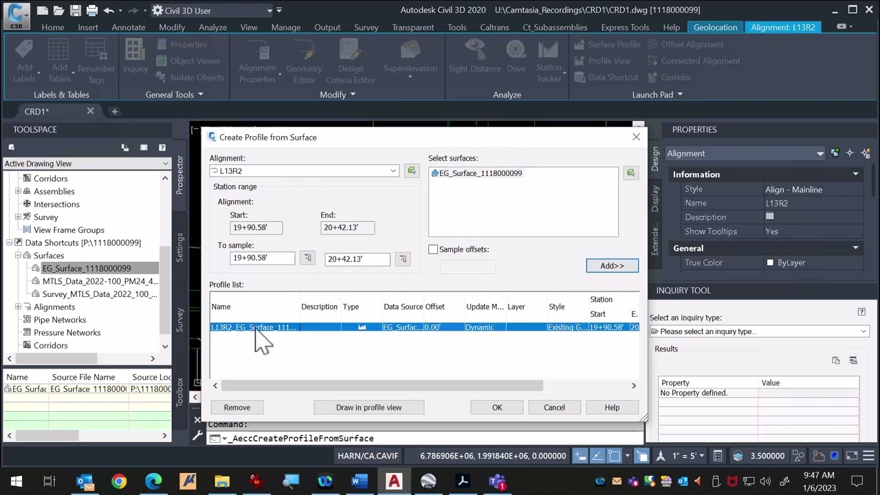Open the Geolocation ribbon tab
Image resolution: width=880 pixels, height=495 pixels.
[715, 27]
